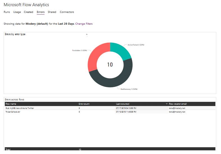Image resolution: width=221 pixels, height=154 pixels.
Task: Click 'Modery (default)' environment text
Action: [x=37, y=24]
